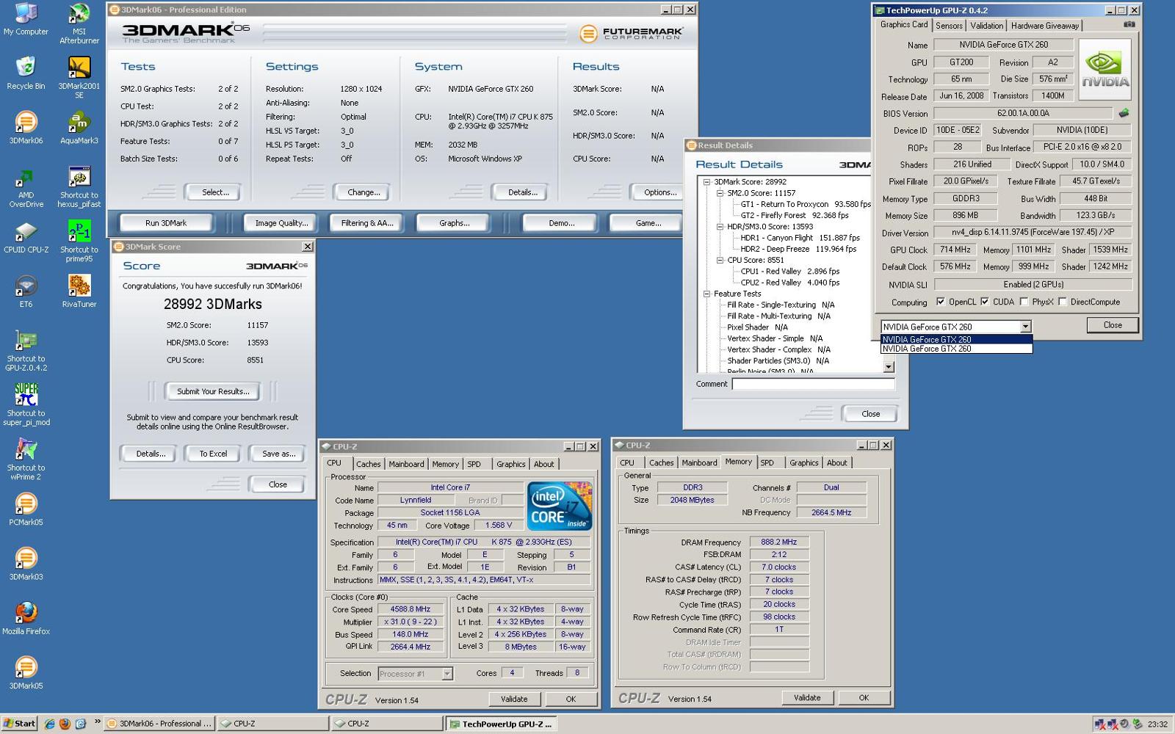Collapse HDR/SM3.0 Score tree node
Image resolution: width=1175 pixels, height=734 pixels.
[720, 227]
